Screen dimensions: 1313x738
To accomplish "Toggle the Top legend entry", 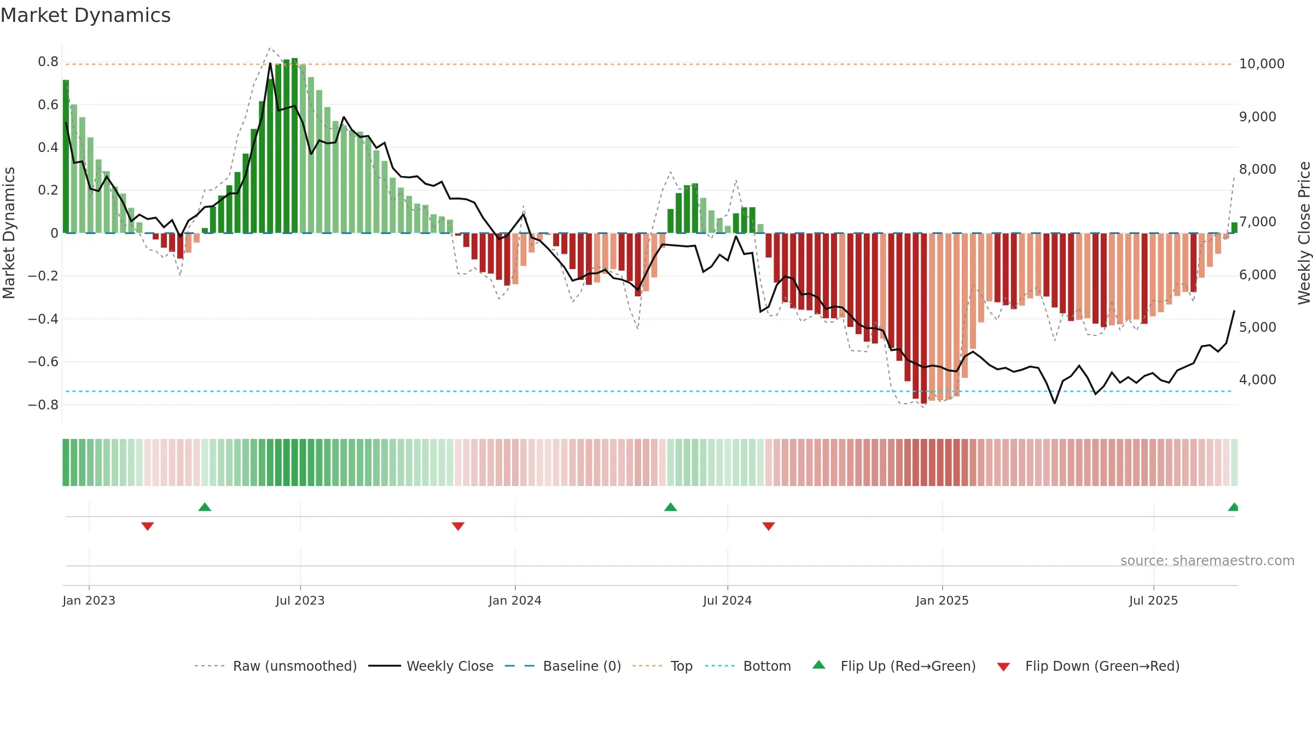I will click(x=662, y=666).
